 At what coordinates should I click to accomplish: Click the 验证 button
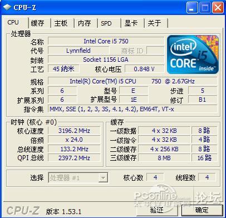[157, 210]
